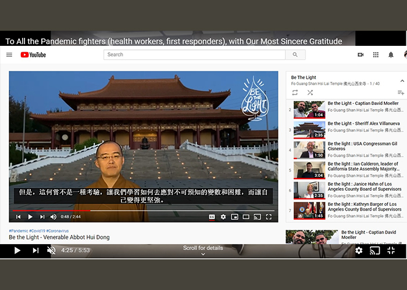
Task: Click the YouTube Search input field
Action: pyautogui.click(x=194, y=55)
